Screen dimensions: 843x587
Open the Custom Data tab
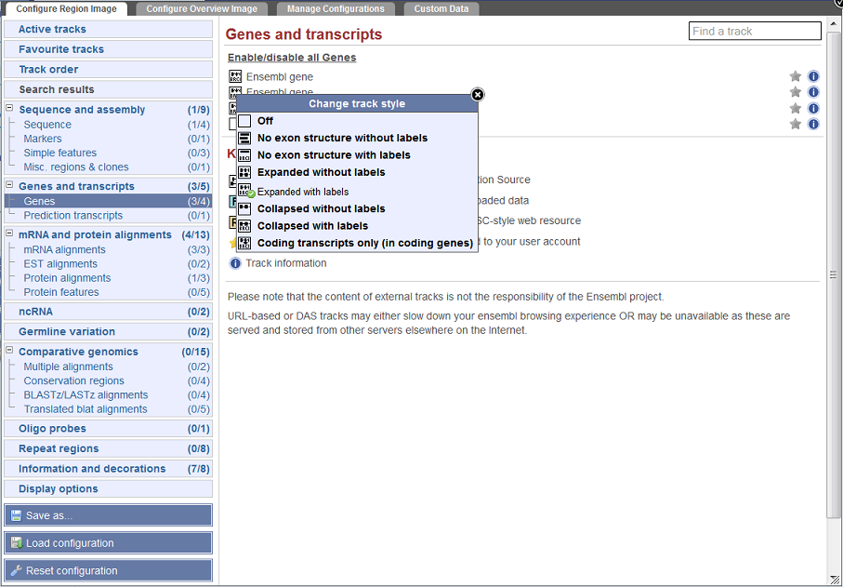click(x=441, y=8)
